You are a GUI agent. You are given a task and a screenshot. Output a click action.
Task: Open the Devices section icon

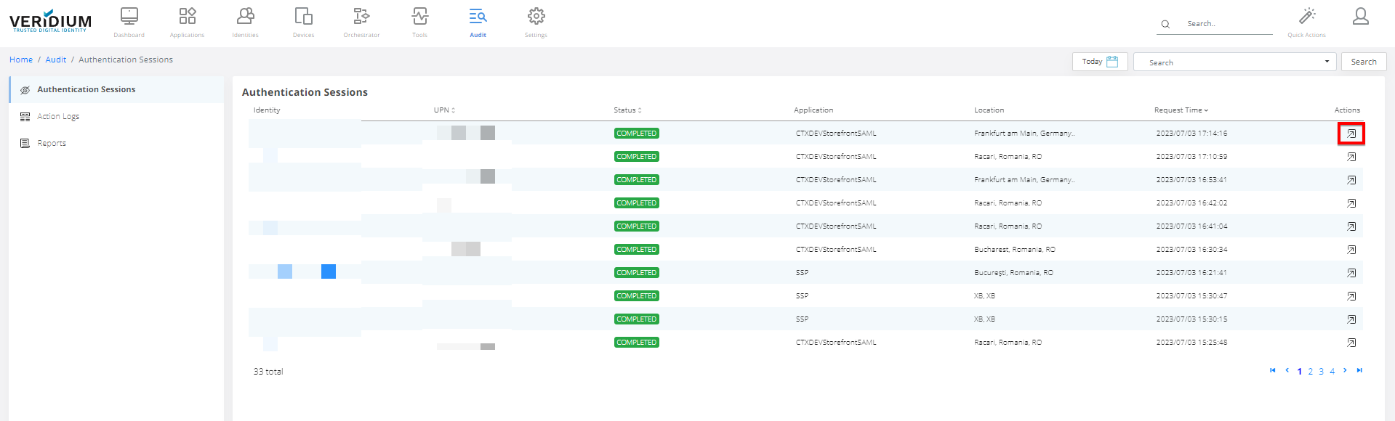pyautogui.click(x=304, y=17)
